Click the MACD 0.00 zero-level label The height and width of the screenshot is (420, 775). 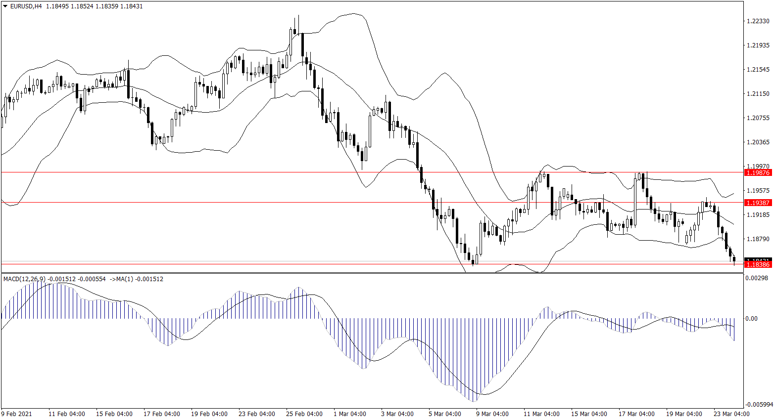[x=751, y=319]
